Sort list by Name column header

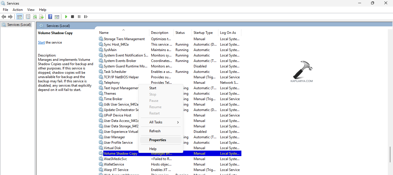click(x=104, y=33)
